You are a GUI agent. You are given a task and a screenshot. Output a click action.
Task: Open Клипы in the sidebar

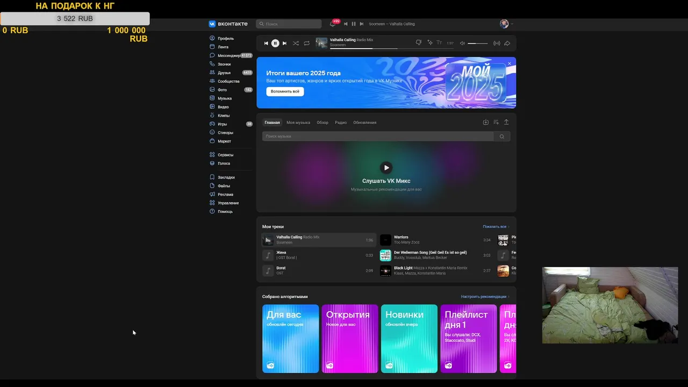(x=224, y=116)
